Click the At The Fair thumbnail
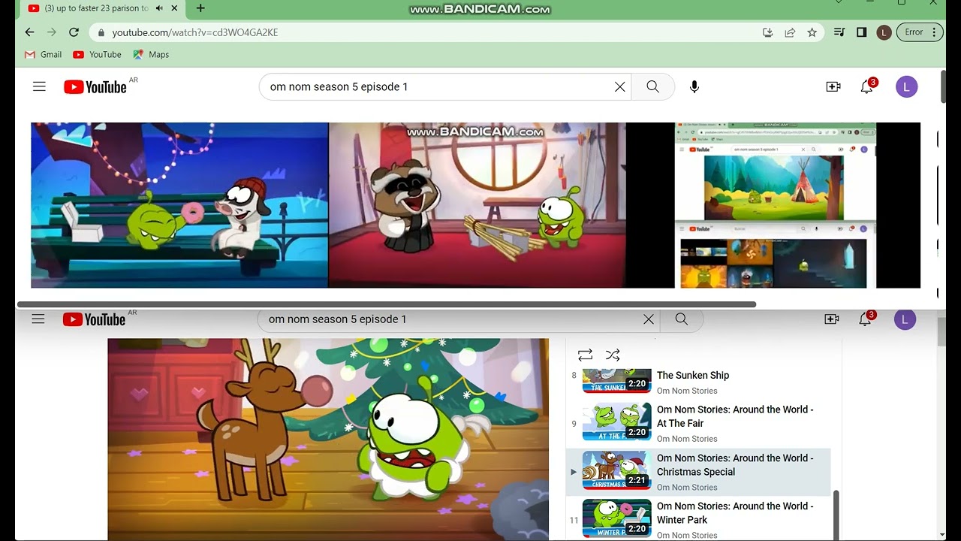The width and height of the screenshot is (961, 541). 617,422
